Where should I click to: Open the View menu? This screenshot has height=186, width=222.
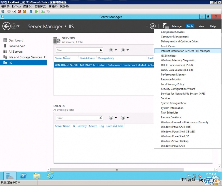coord(201,26)
